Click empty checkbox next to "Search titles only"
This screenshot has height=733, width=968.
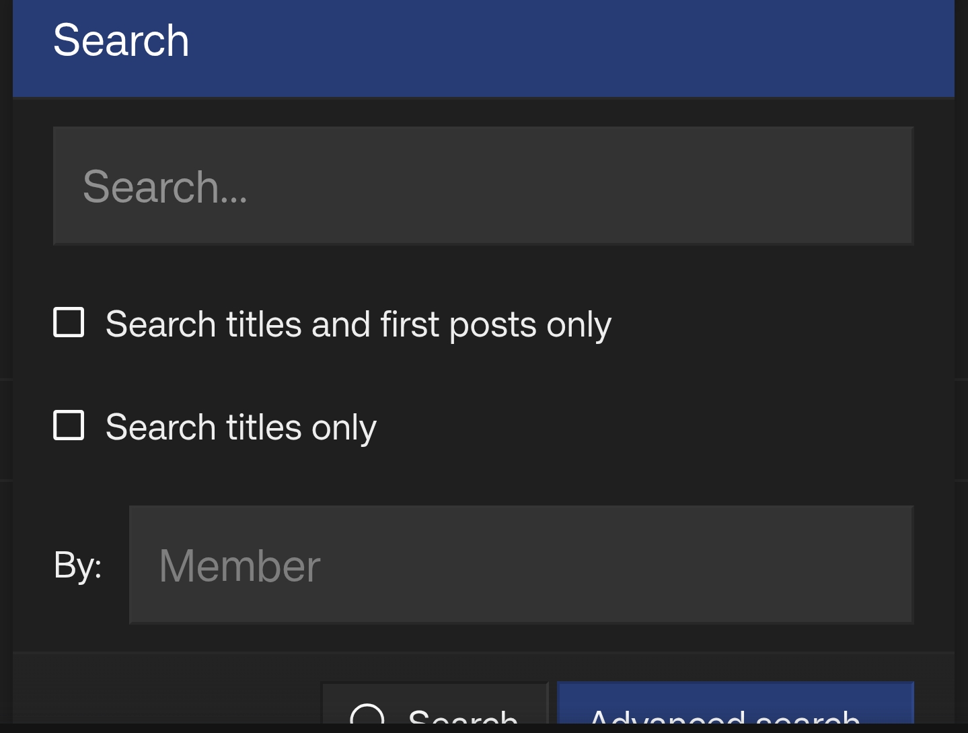pyautogui.click(x=69, y=425)
